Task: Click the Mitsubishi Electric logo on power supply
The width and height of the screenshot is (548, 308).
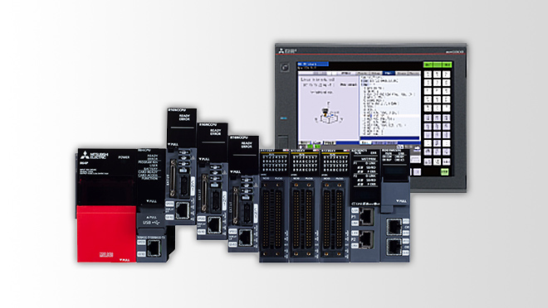Action: tap(95, 155)
